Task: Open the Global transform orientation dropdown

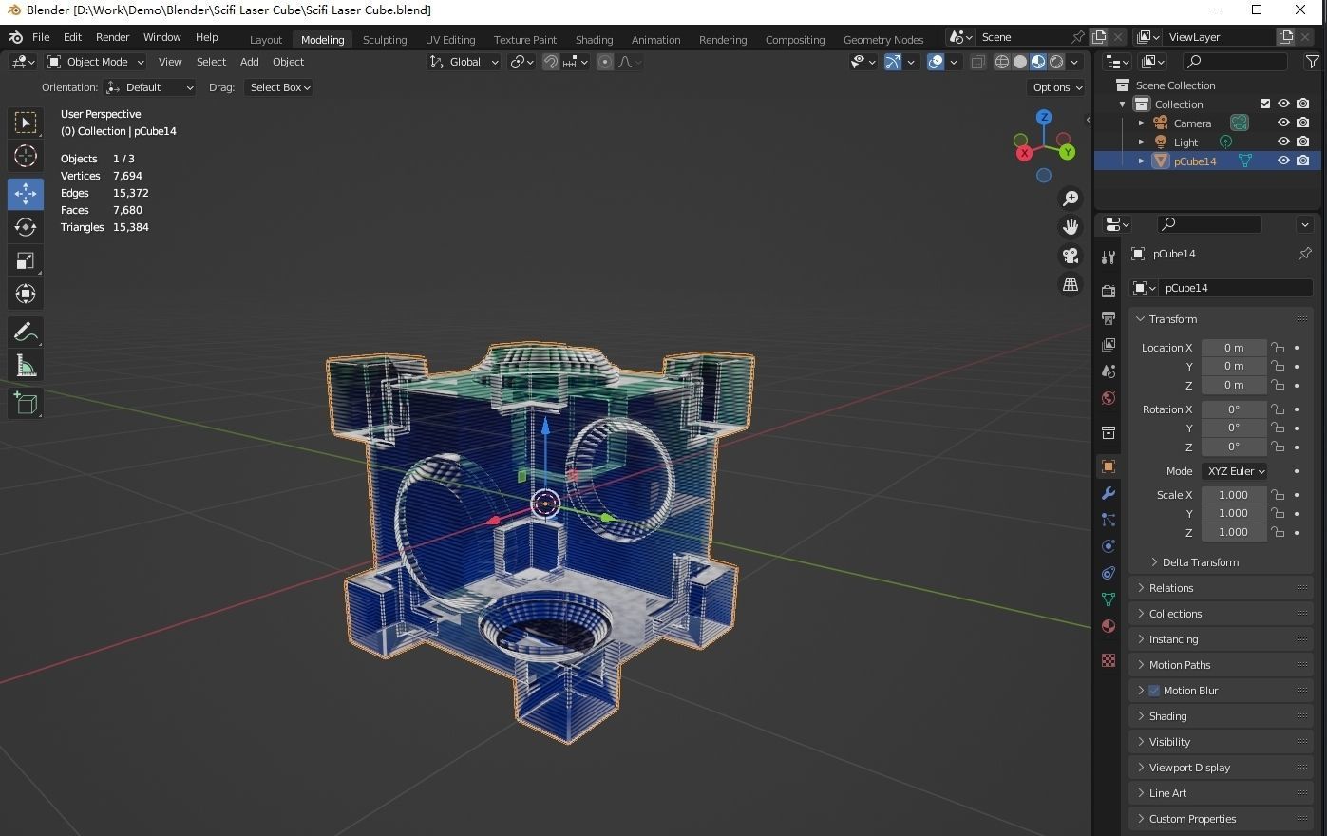Action: pyautogui.click(x=464, y=62)
